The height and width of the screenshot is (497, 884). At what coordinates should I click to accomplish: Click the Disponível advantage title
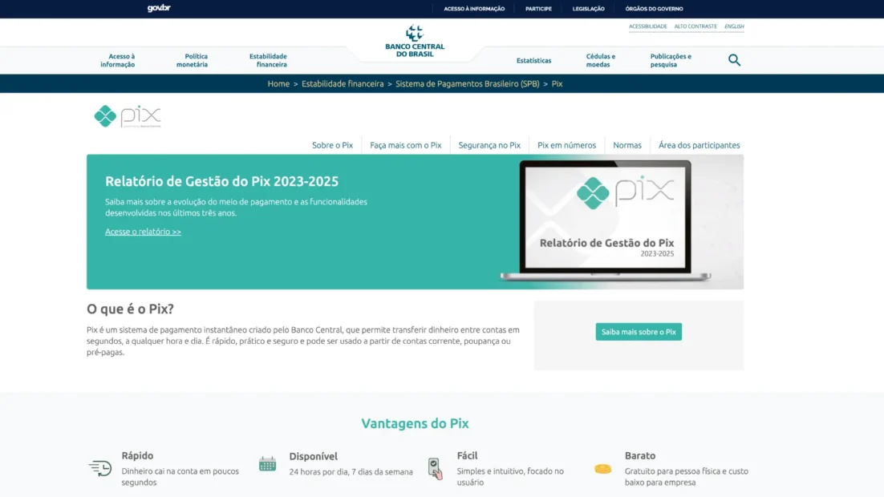(x=314, y=456)
